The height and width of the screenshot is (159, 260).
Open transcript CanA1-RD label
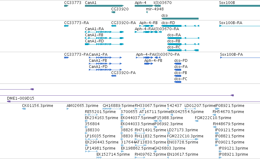[x=94, y=41]
